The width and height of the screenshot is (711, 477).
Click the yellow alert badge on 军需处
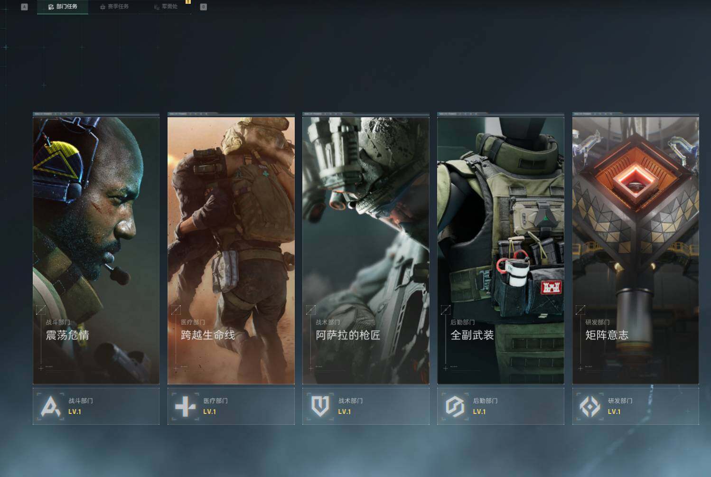point(188,2)
